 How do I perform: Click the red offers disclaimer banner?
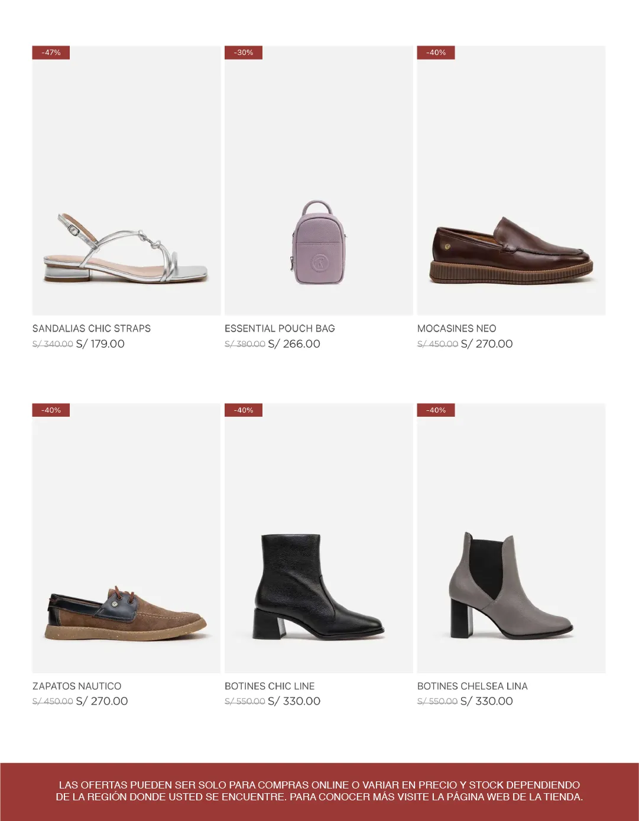(319, 791)
